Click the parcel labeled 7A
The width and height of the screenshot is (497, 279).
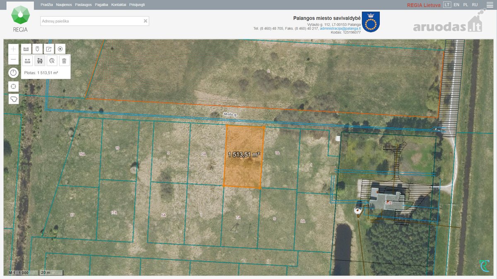click(238, 217)
